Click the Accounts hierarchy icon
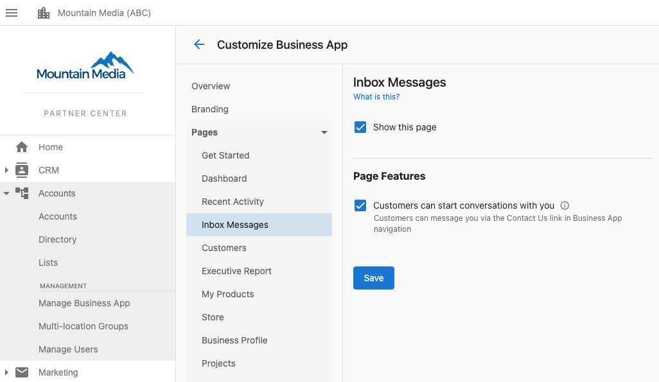Screen dimensions: 659x382 point(22,193)
